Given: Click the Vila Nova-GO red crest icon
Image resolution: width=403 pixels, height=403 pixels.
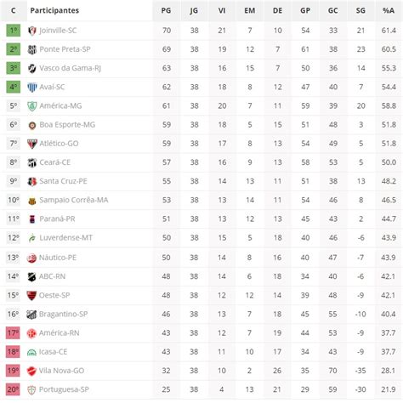Looking at the screenshot, I should 31,371.
